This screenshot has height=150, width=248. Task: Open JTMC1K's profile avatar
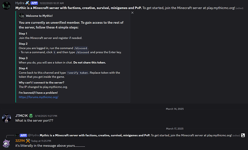6,118
